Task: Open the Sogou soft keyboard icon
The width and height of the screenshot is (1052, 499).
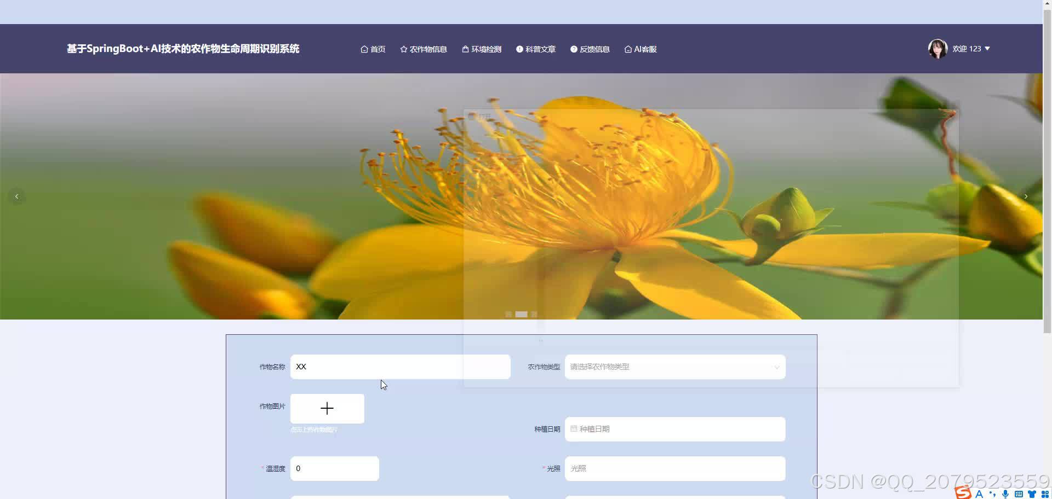Action: coord(1018,494)
